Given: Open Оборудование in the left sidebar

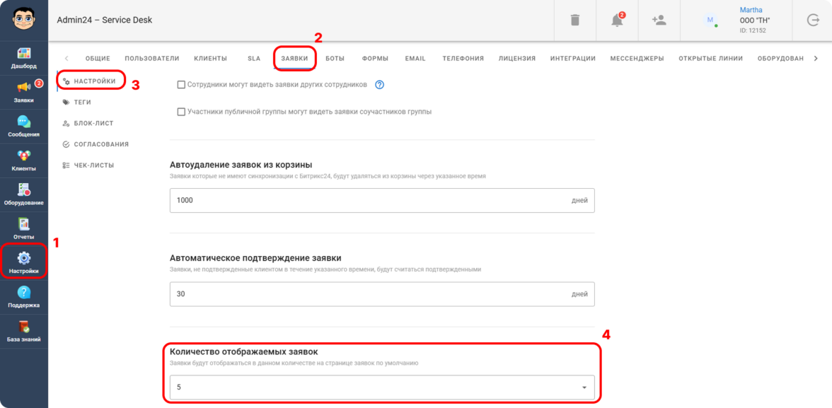Looking at the screenshot, I should [24, 195].
